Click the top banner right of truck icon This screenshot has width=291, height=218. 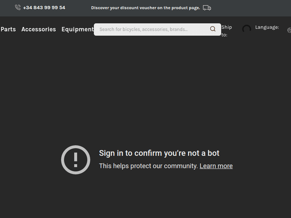(252, 8)
